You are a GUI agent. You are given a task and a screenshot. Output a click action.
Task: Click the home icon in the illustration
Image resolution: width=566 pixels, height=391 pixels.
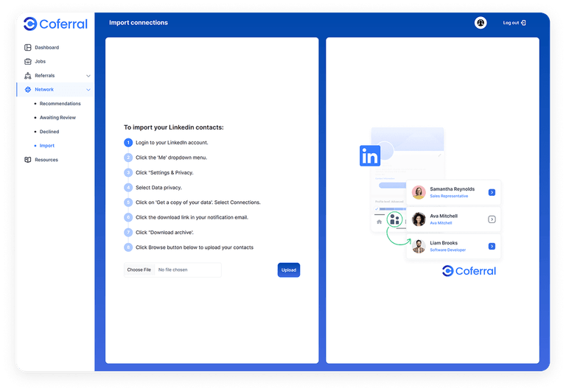379,222
